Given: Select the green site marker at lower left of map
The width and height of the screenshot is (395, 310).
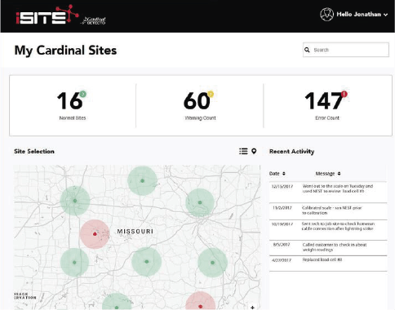Looking at the screenshot, I should pyautogui.click(x=74, y=263).
